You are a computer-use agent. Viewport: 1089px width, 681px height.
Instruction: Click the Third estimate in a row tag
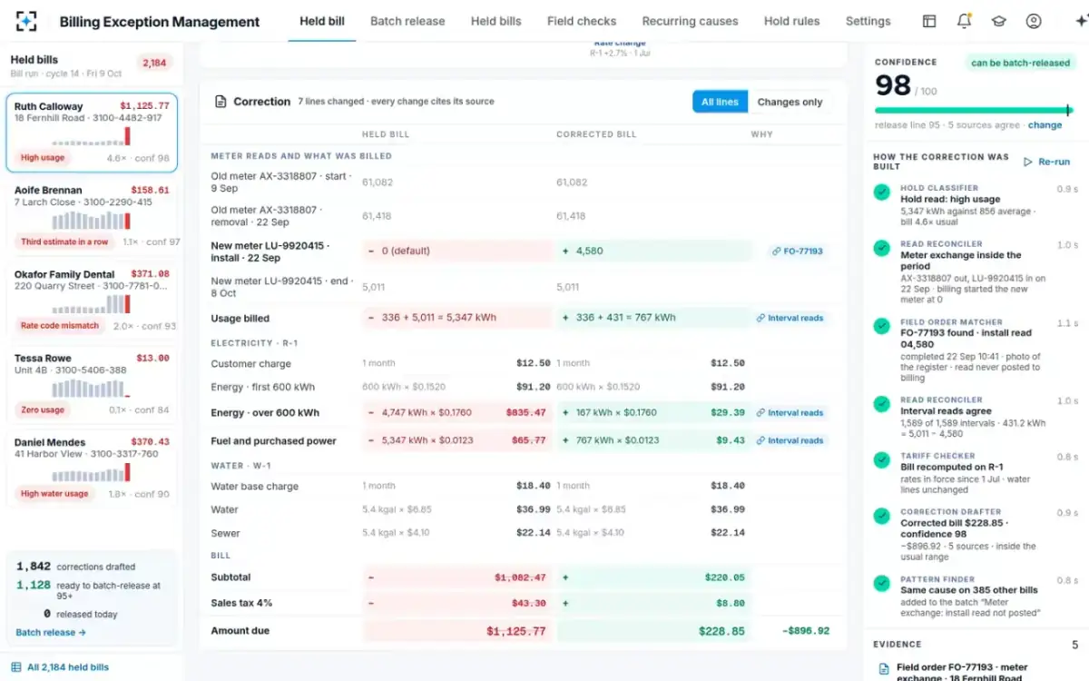(x=64, y=242)
